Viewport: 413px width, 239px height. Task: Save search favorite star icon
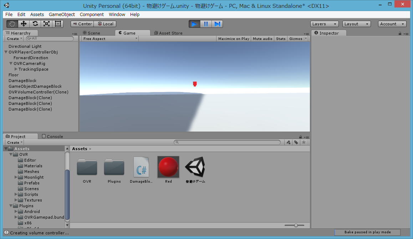click(304, 143)
